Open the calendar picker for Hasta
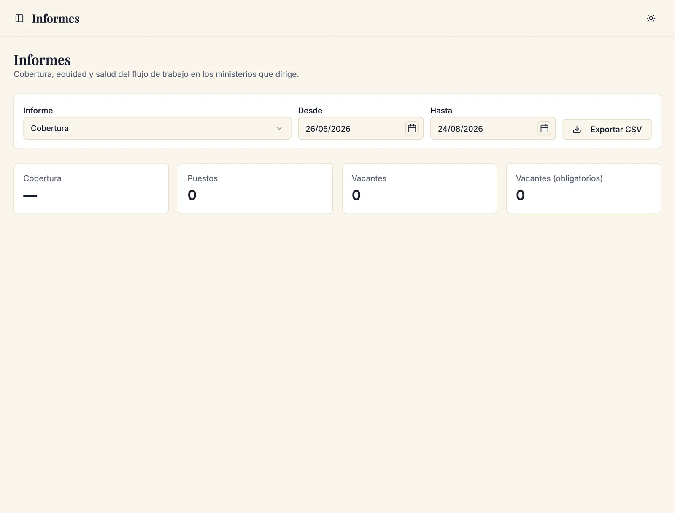675x513 pixels. (x=544, y=128)
